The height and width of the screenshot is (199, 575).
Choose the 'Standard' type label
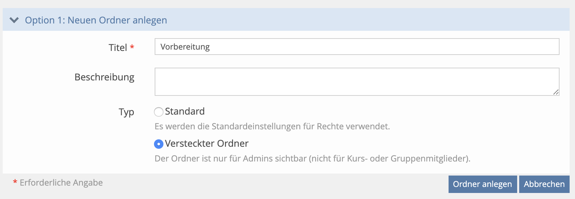tap(185, 111)
